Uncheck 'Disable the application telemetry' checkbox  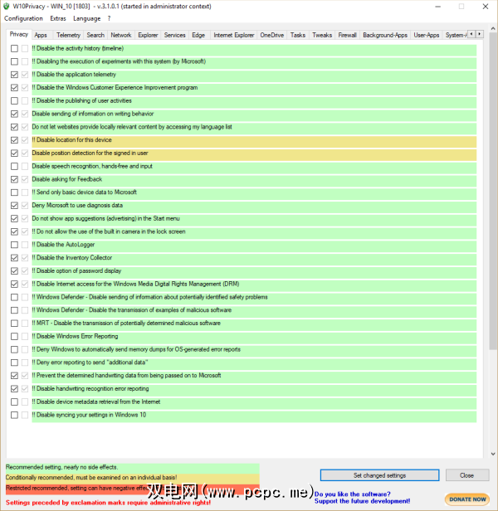pyautogui.click(x=14, y=75)
